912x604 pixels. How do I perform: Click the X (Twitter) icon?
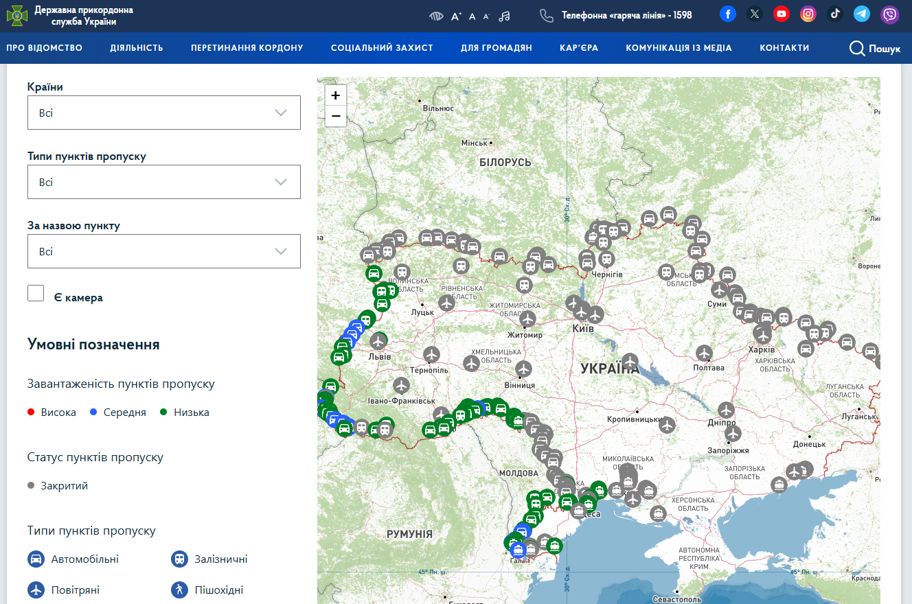pos(754,14)
